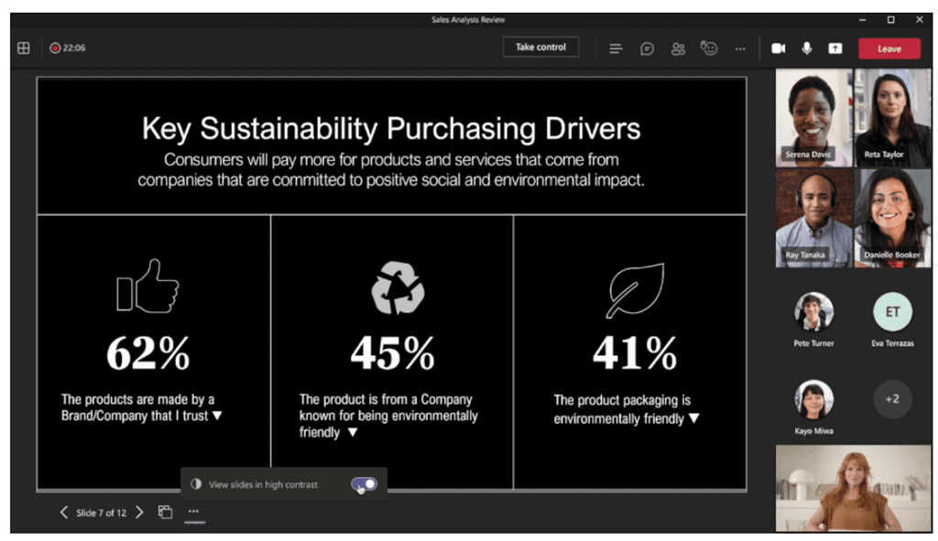Mute the microphone
The width and height of the screenshot is (938, 541).
807,49
